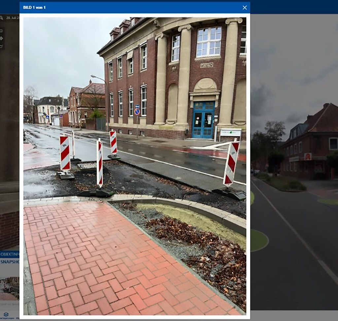Viewport: 338px width, 321px height.
Task: Click the top icon in the left panorama toolbar
Action: (2, 31)
